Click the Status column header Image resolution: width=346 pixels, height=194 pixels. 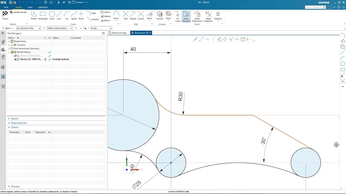click(x=61, y=38)
